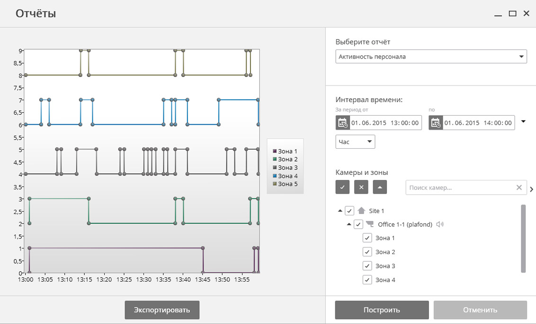Collapse the Site 1 tree node

coord(340,211)
